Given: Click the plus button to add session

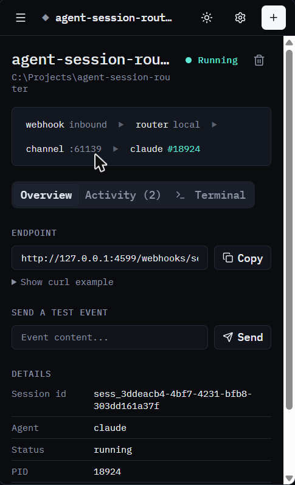Looking at the screenshot, I should point(274,18).
